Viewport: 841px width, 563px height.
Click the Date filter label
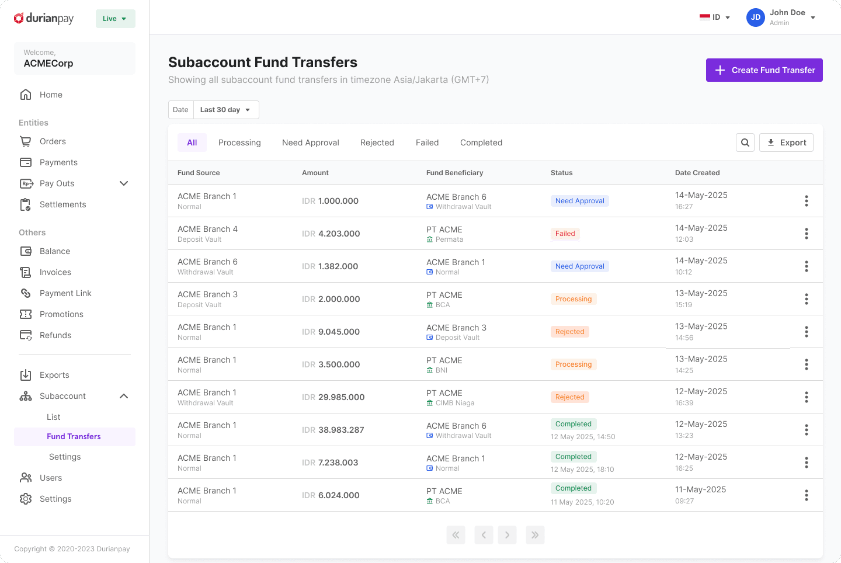tap(181, 110)
